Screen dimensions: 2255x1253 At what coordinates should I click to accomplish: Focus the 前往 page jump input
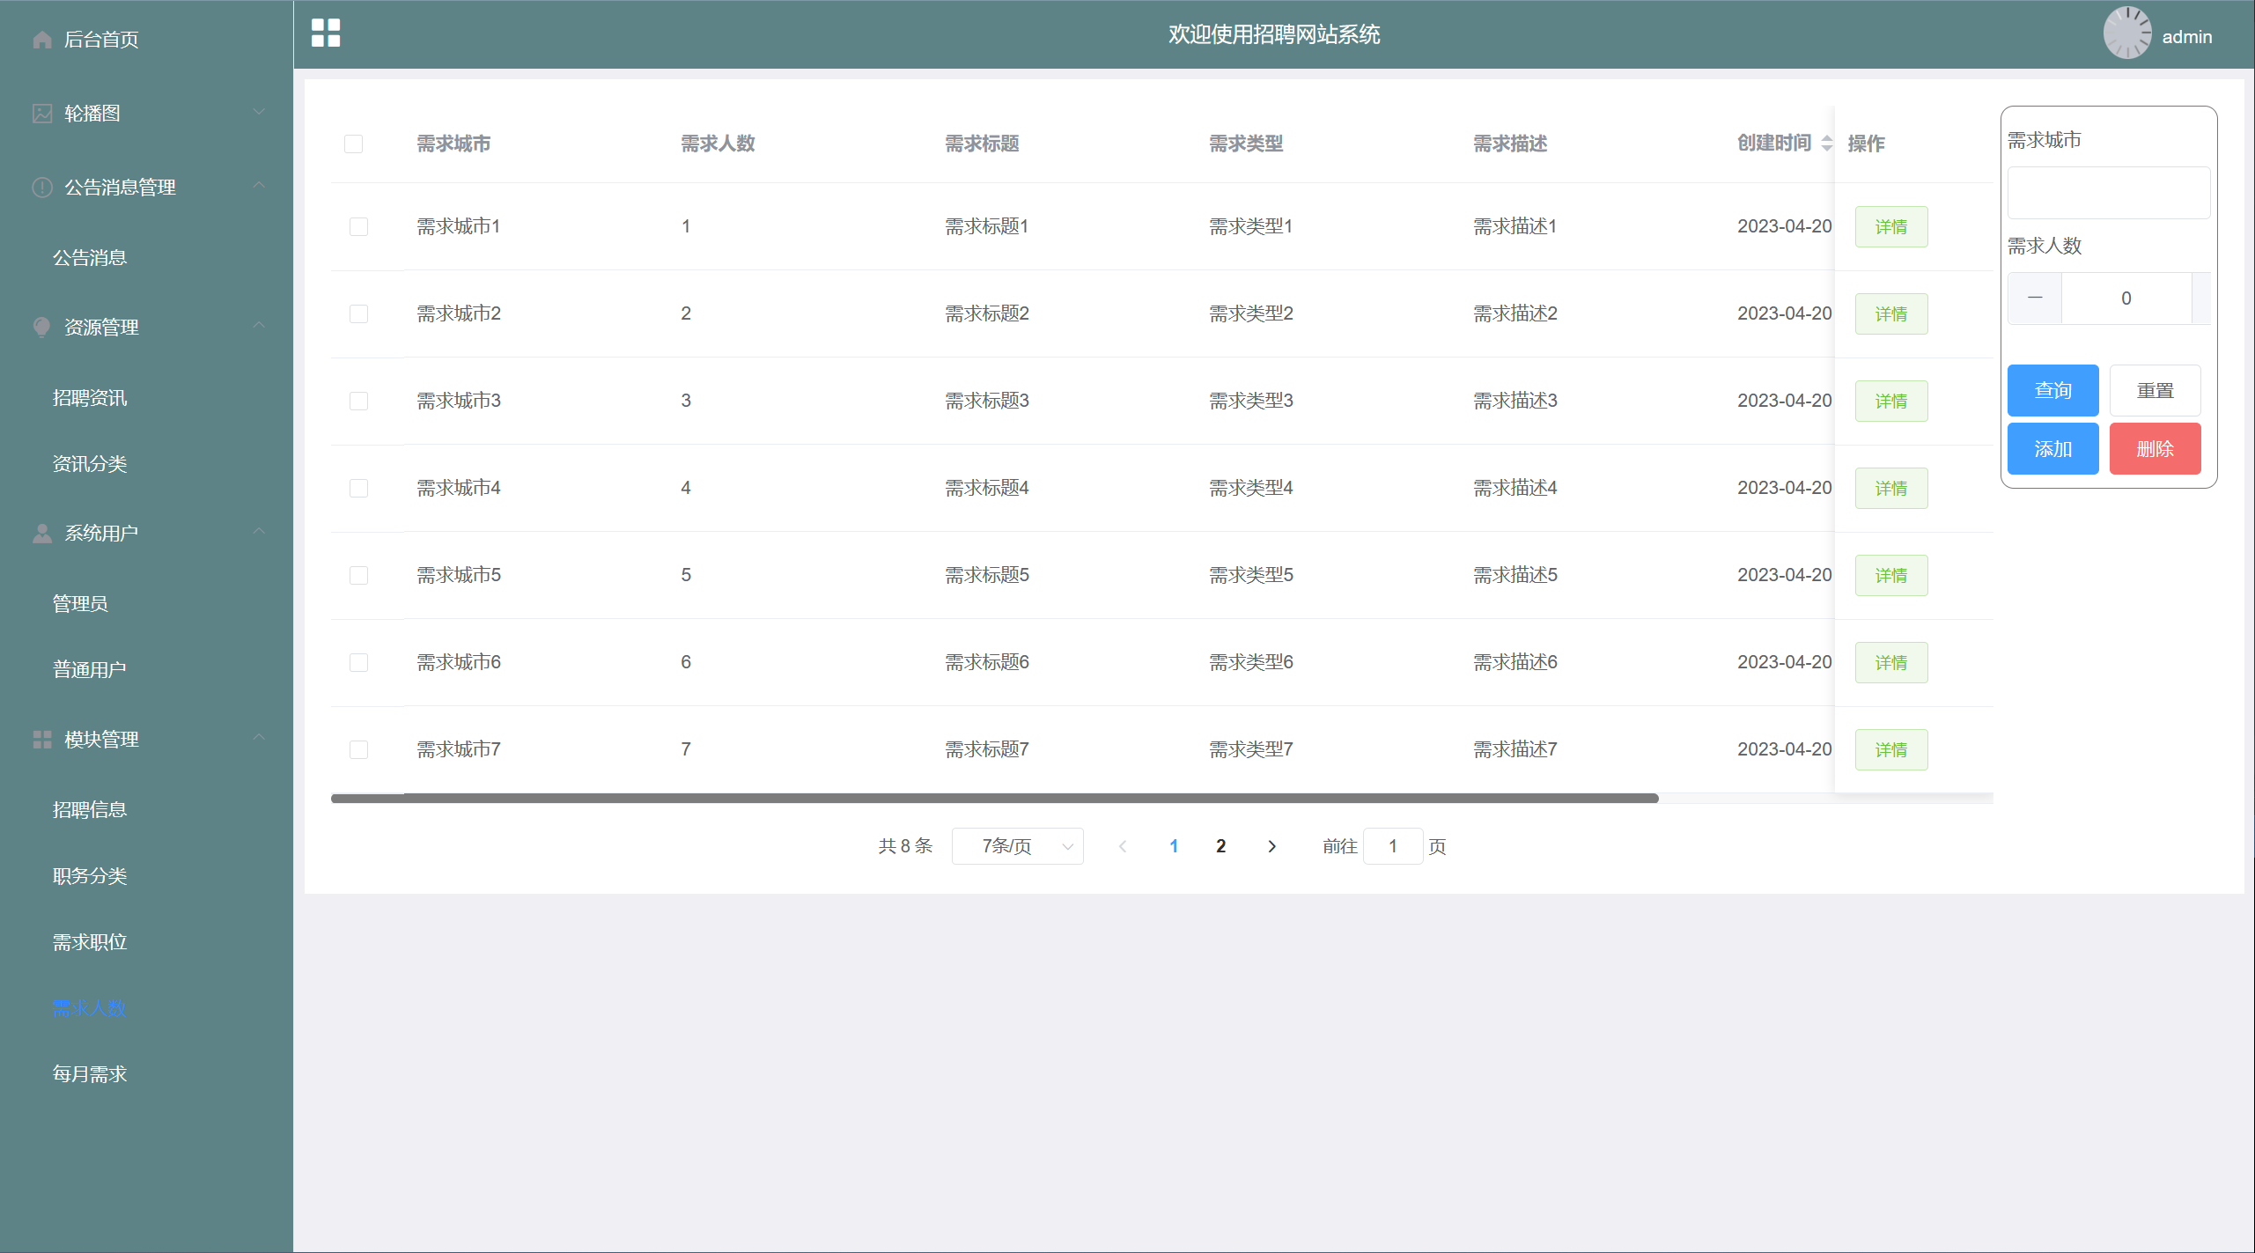[1393, 846]
